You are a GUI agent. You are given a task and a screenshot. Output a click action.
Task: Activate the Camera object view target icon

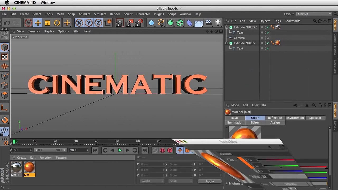pos(268,38)
